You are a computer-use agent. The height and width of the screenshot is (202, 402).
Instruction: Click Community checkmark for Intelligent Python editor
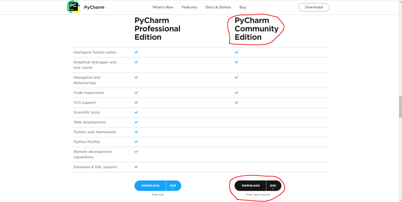coord(237,52)
